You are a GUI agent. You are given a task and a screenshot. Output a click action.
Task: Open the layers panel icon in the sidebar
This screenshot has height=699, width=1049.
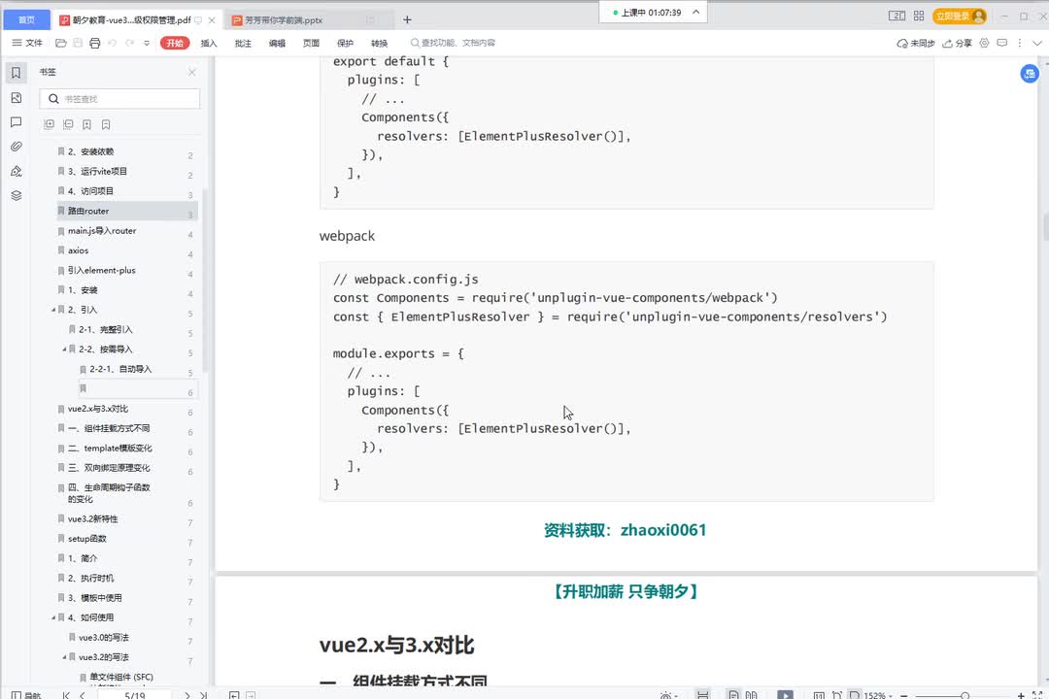17,195
